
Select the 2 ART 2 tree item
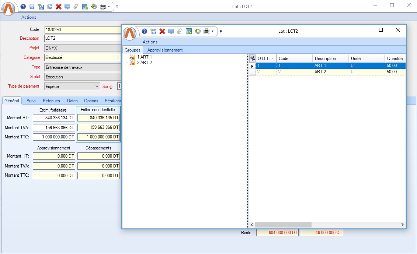(144, 63)
